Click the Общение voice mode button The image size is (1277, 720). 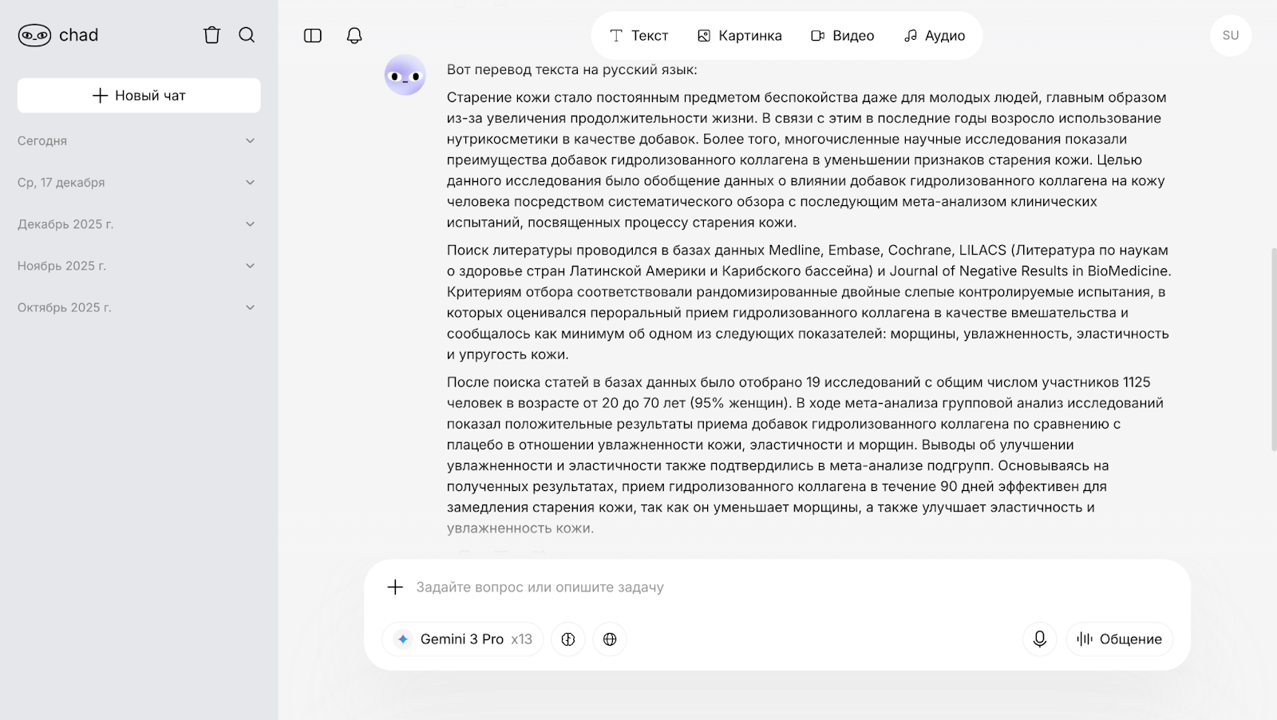1119,639
